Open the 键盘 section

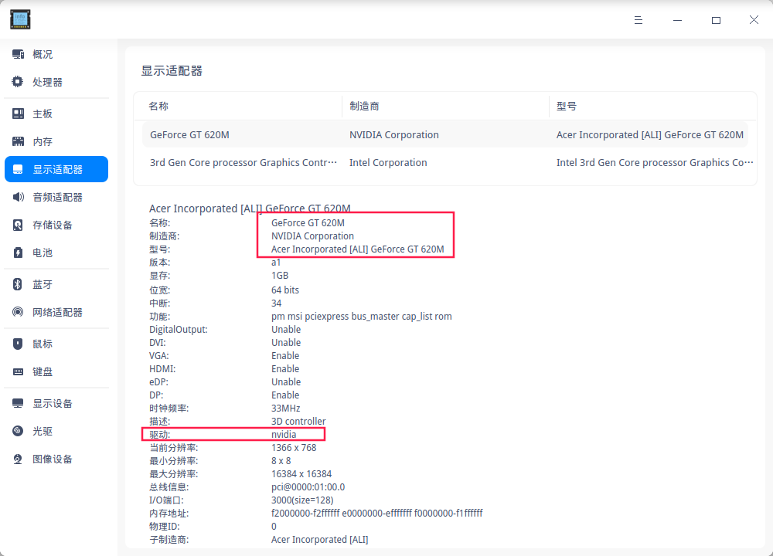56,371
